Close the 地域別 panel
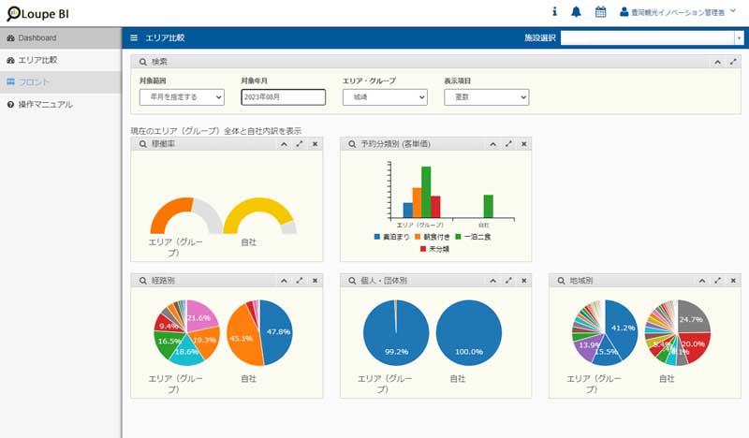 (732, 280)
